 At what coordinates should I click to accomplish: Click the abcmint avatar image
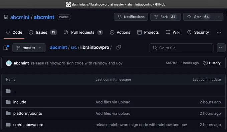click(x=9, y=63)
